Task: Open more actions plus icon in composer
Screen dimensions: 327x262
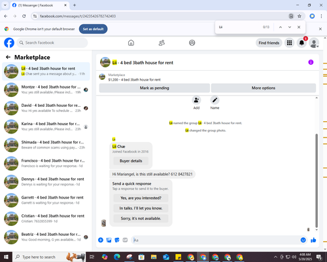Action: pos(101,240)
